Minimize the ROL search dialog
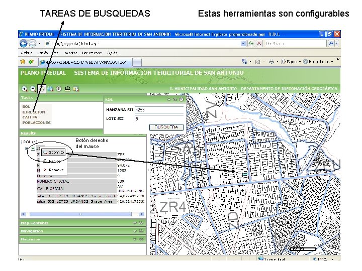 coord(169,99)
